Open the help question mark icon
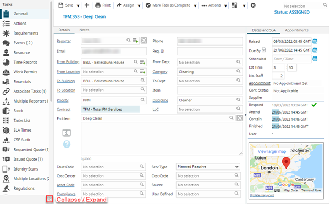The image size is (330, 204). (x=67, y=144)
